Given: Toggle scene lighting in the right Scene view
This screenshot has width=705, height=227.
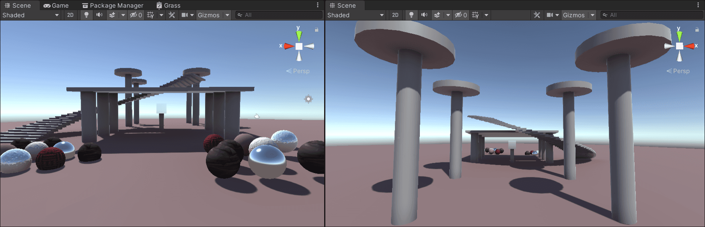Looking at the screenshot, I should tap(411, 15).
